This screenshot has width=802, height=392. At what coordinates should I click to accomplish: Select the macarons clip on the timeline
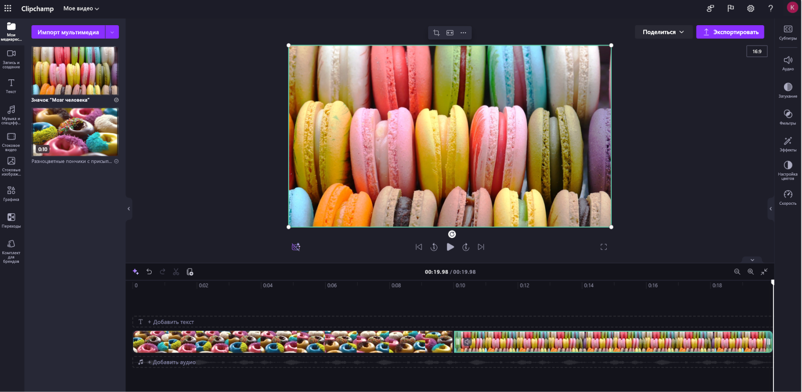(x=613, y=342)
